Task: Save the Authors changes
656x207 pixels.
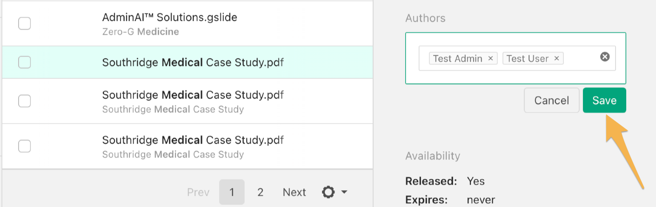Action: pyautogui.click(x=604, y=100)
